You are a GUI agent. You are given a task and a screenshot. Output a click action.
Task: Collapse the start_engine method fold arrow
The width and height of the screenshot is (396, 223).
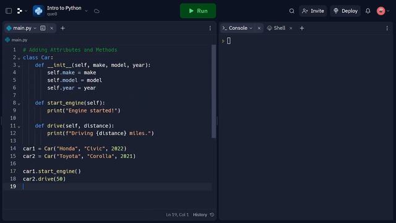coord(19,103)
